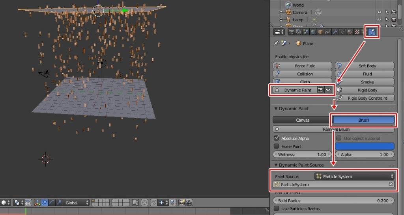Expand the Lamp tree node

point(281,20)
